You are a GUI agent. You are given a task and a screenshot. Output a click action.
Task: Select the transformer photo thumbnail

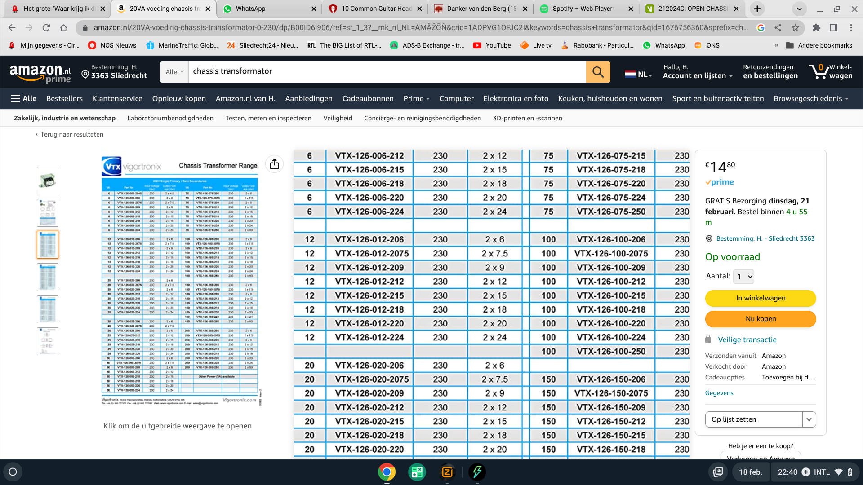pyautogui.click(x=48, y=181)
